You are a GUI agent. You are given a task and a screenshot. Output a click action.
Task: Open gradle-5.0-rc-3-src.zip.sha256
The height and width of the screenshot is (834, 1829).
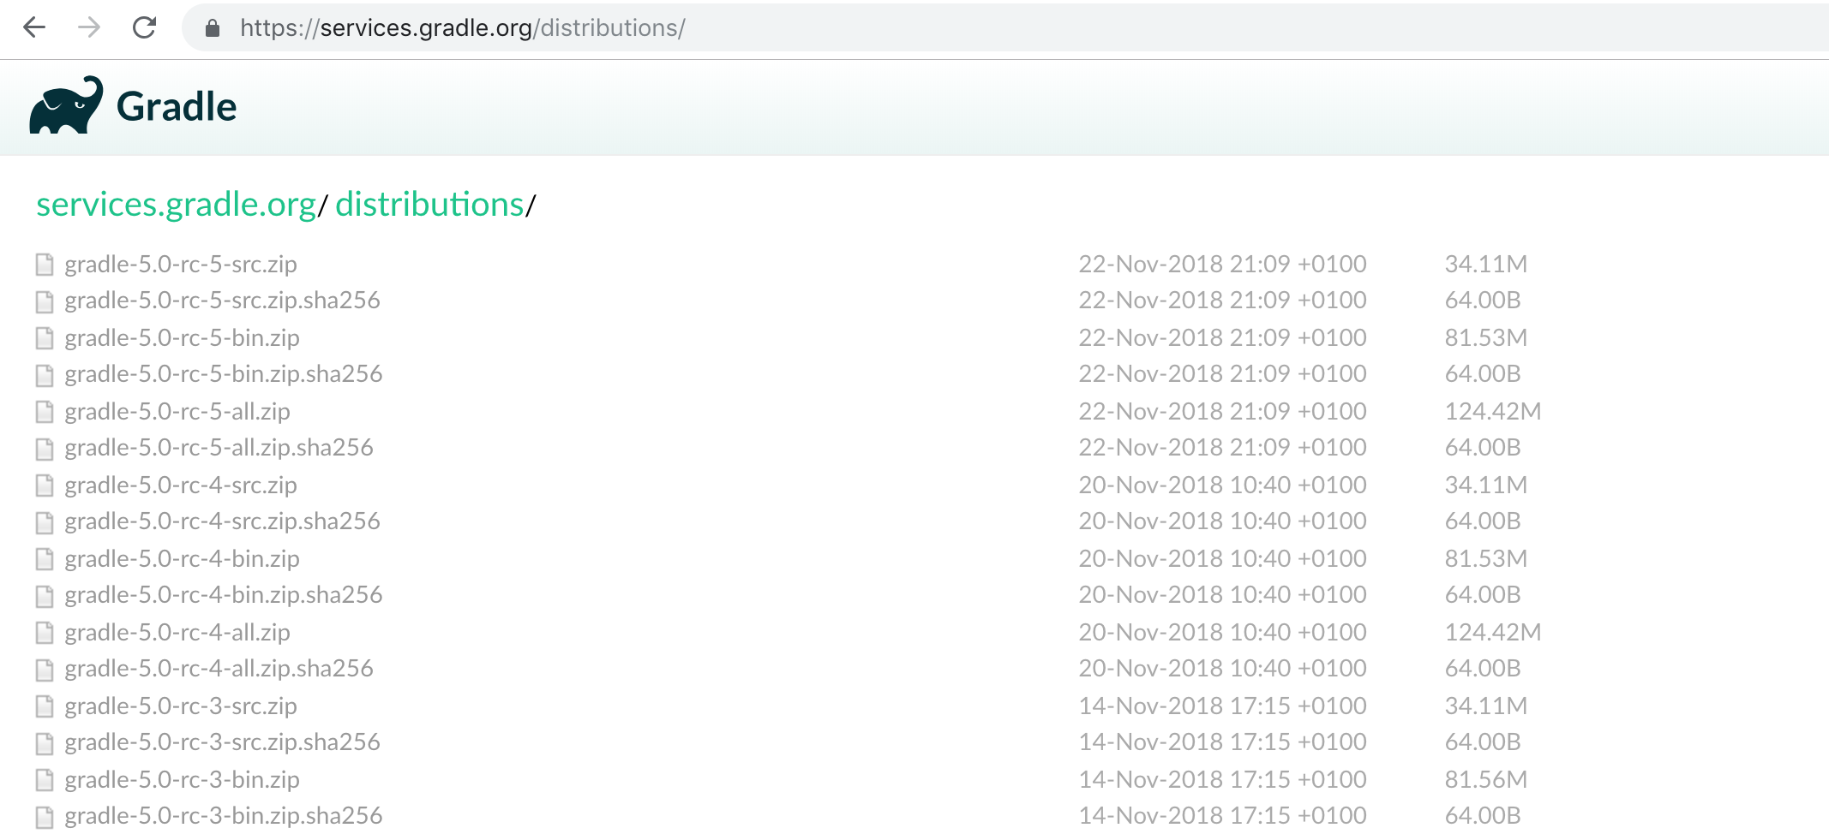222,742
